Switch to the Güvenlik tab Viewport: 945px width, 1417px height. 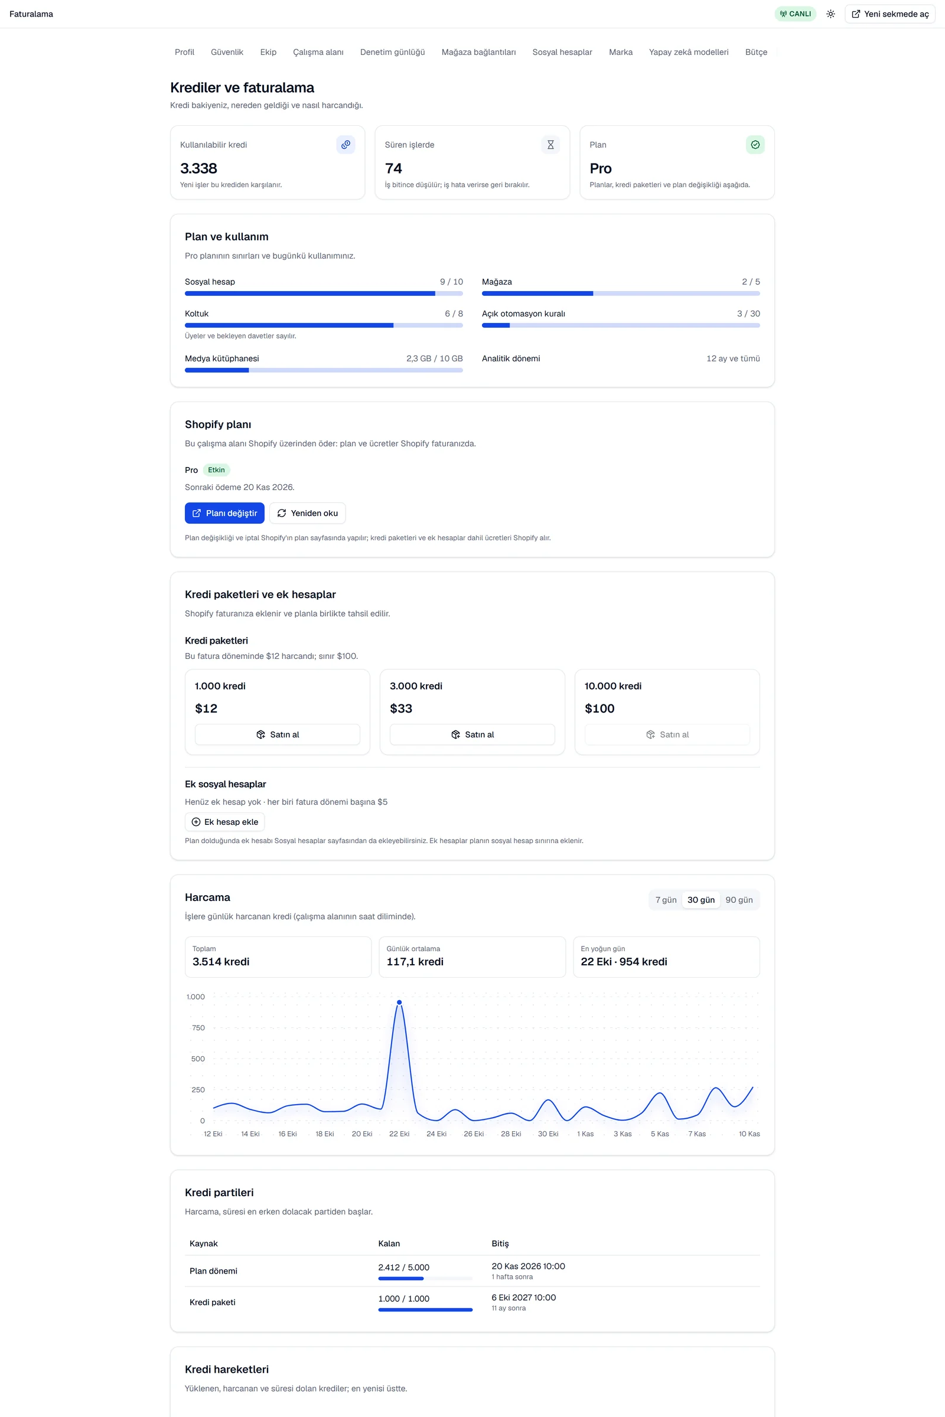point(227,53)
